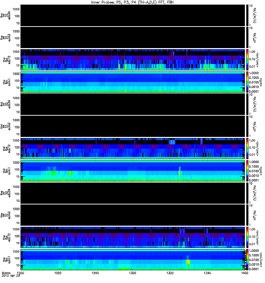Click the 1.0000 colorbar value of tha fbk scm1
The image size is (265, 283).
point(254,73)
